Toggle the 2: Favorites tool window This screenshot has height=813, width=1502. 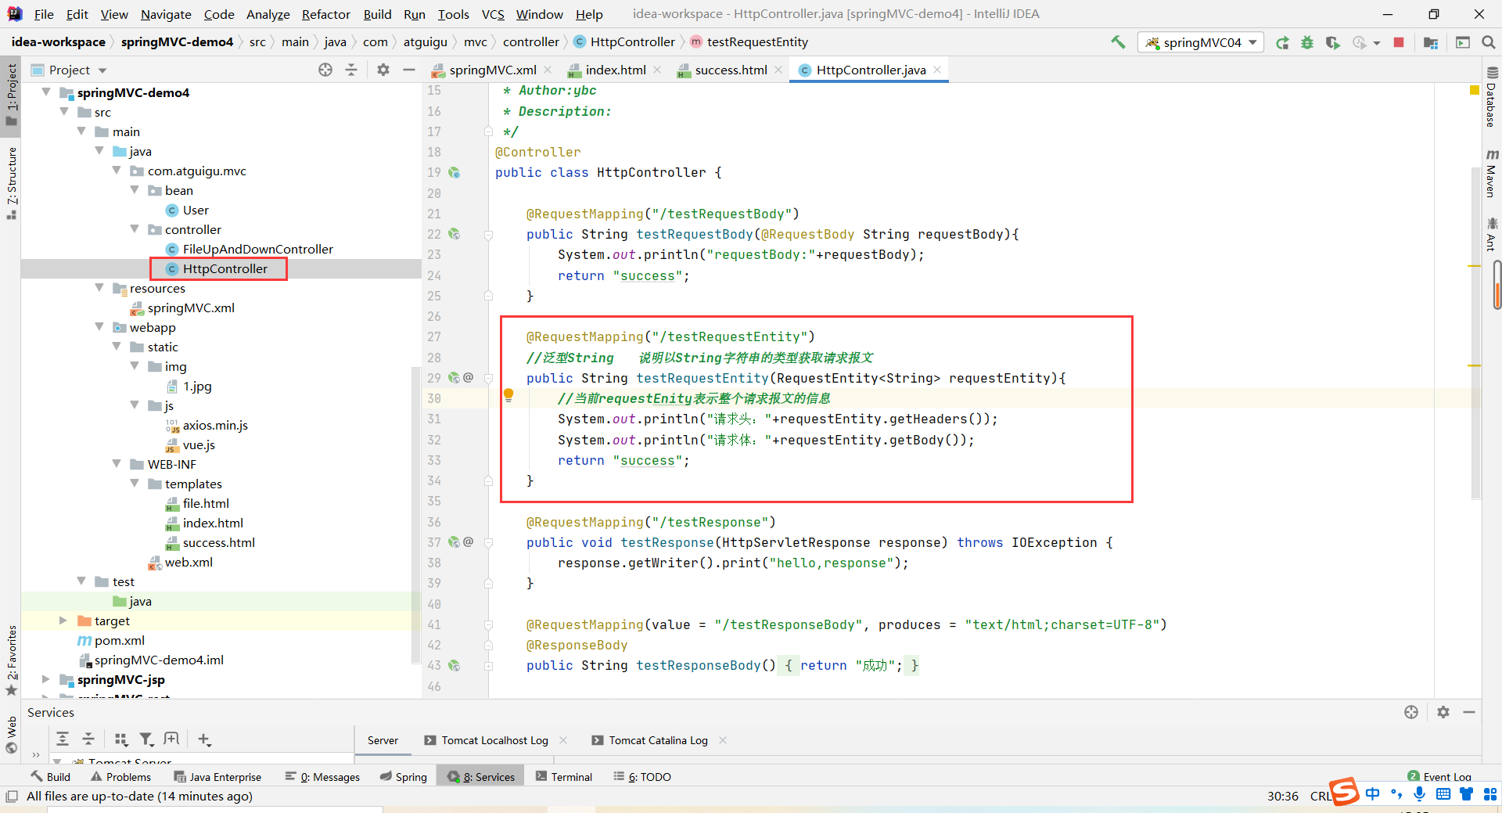11,660
